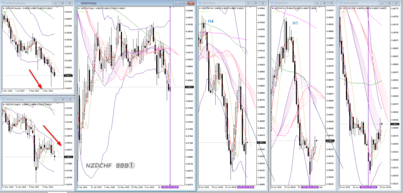This screenshot has width=403, height=193.
Task: Click the chart icon in the NZDCHF,Monthly title bar
Action: tap(4, 4)
